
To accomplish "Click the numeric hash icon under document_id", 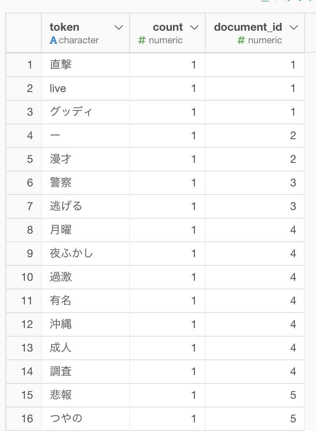I will 241,41.
